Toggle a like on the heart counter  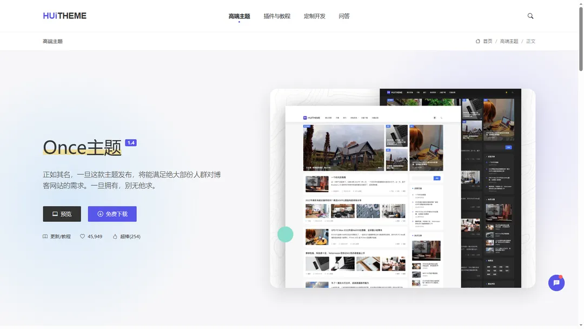[89, 236]
